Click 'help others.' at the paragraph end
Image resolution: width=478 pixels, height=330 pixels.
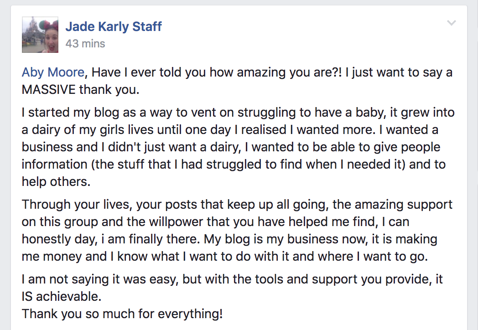(56, 181)
